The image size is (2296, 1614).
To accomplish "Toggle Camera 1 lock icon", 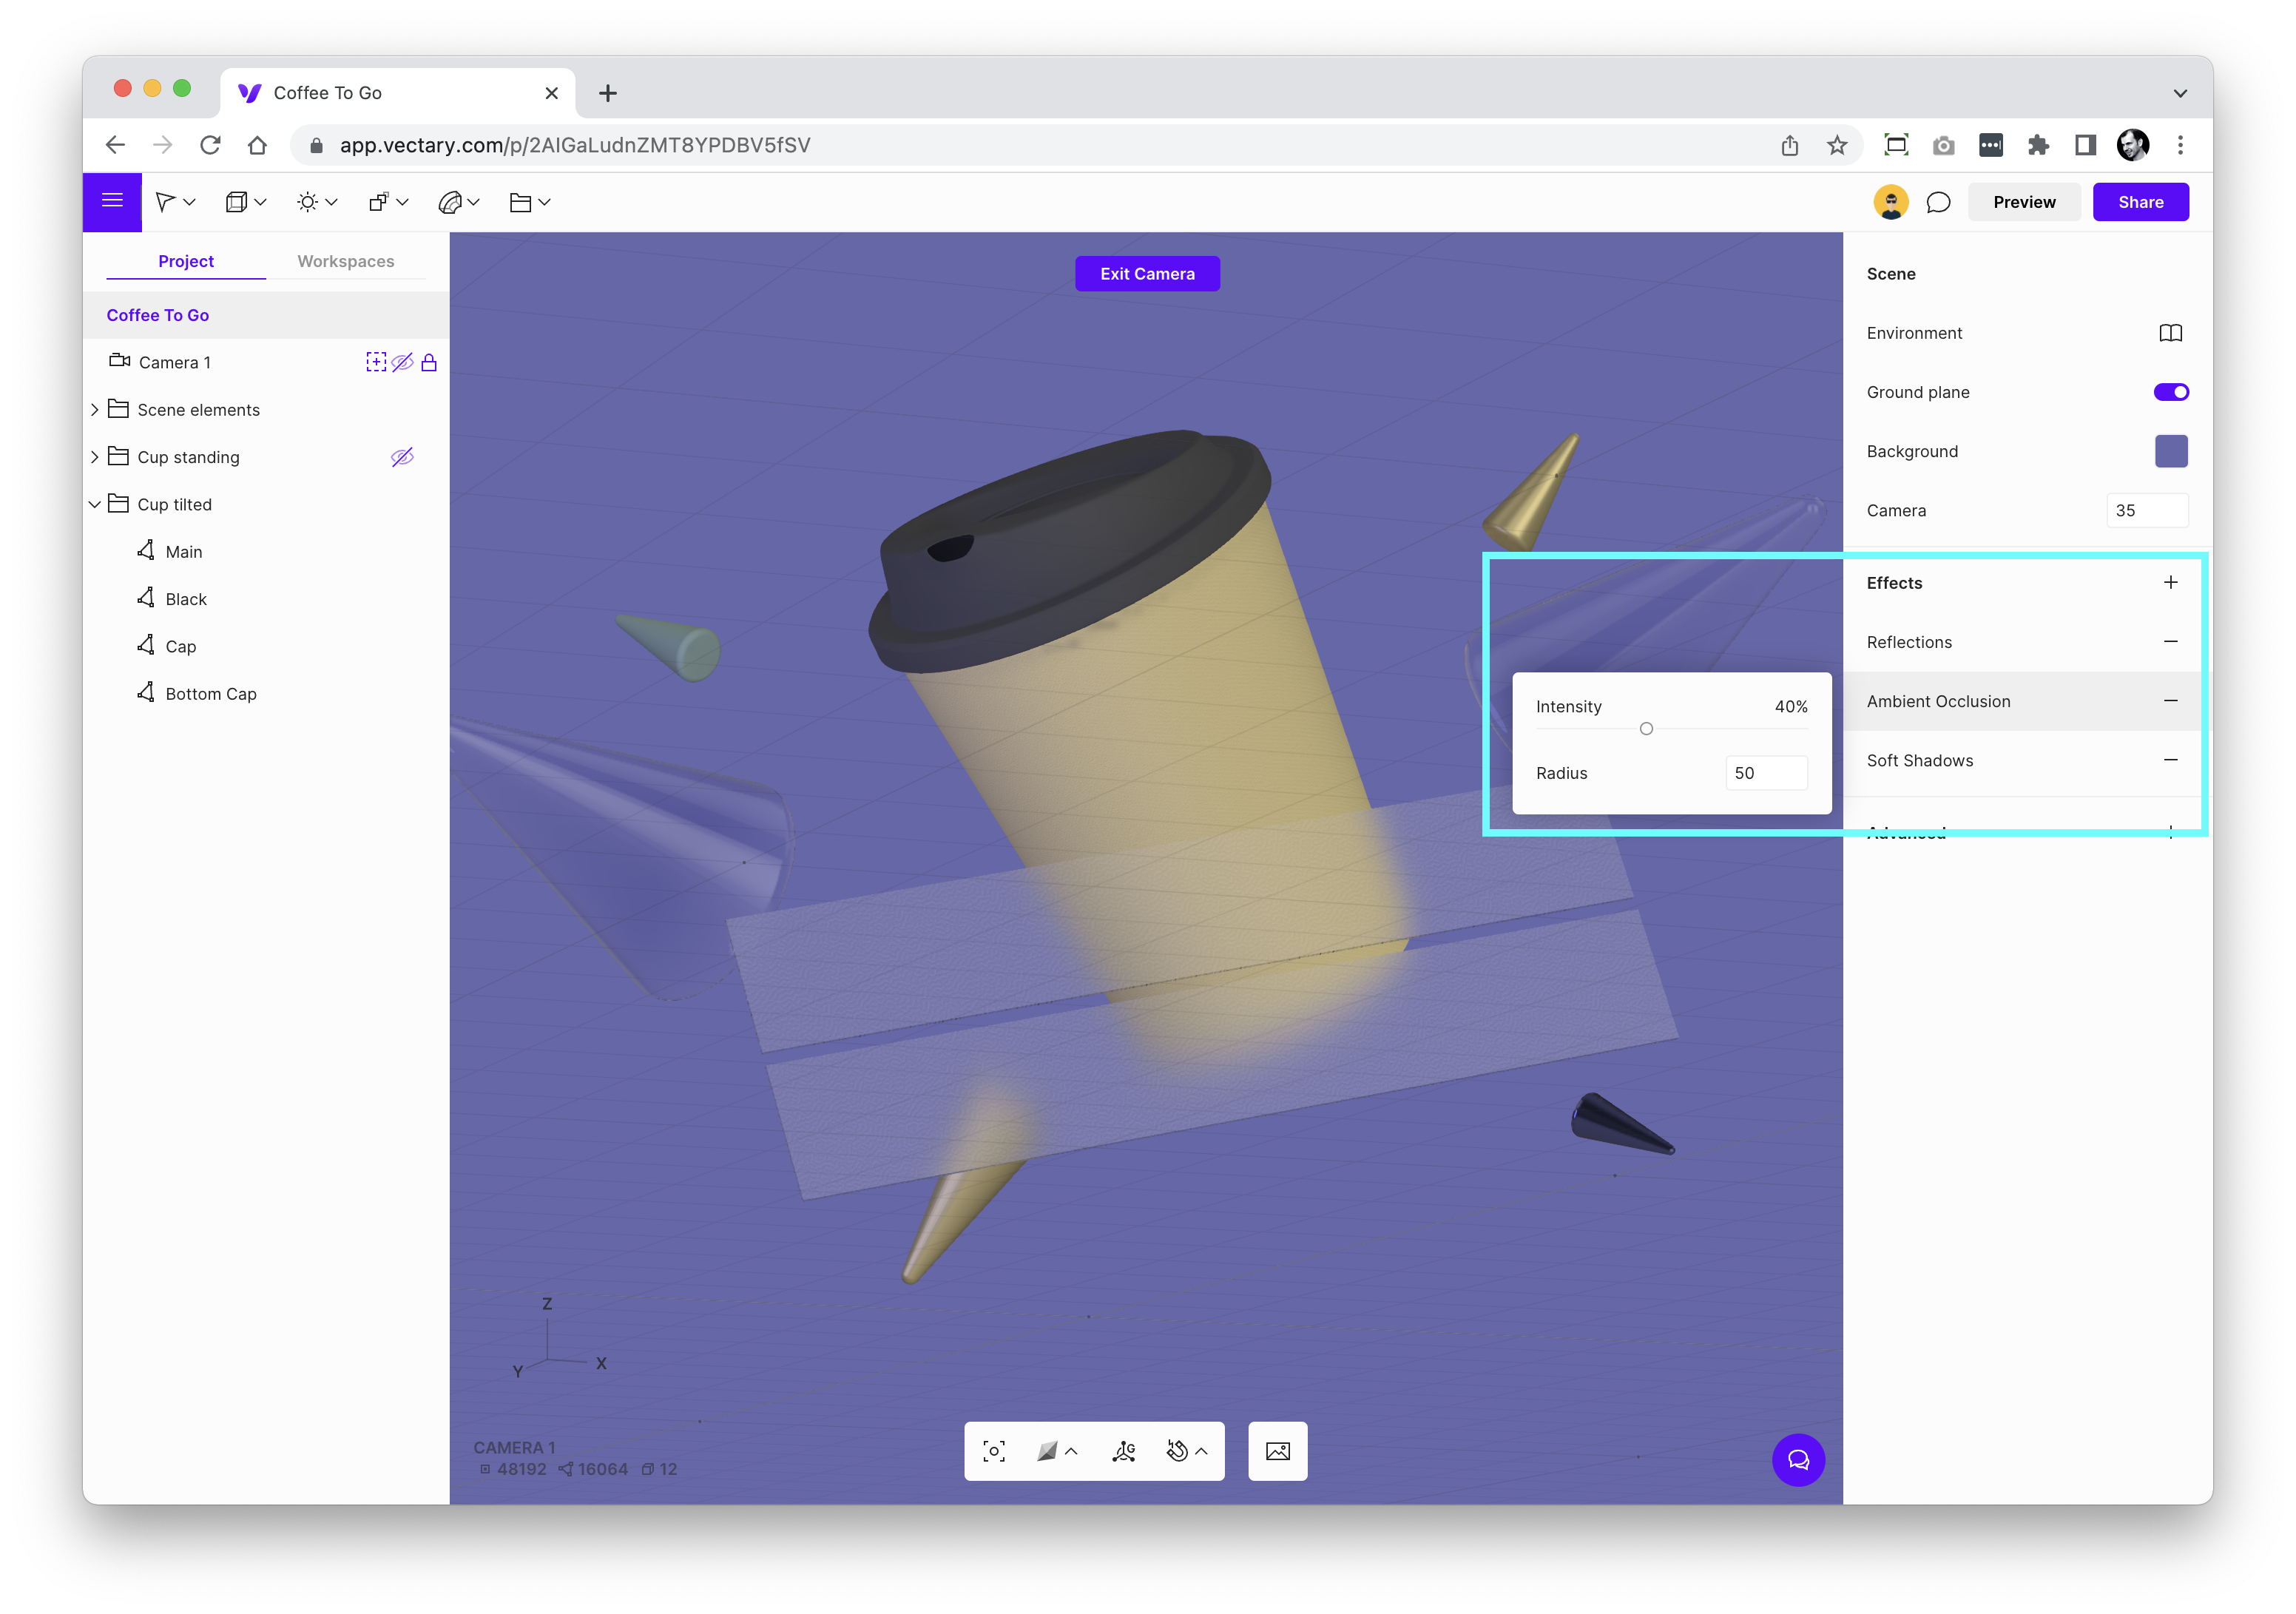I will point(429,362).
